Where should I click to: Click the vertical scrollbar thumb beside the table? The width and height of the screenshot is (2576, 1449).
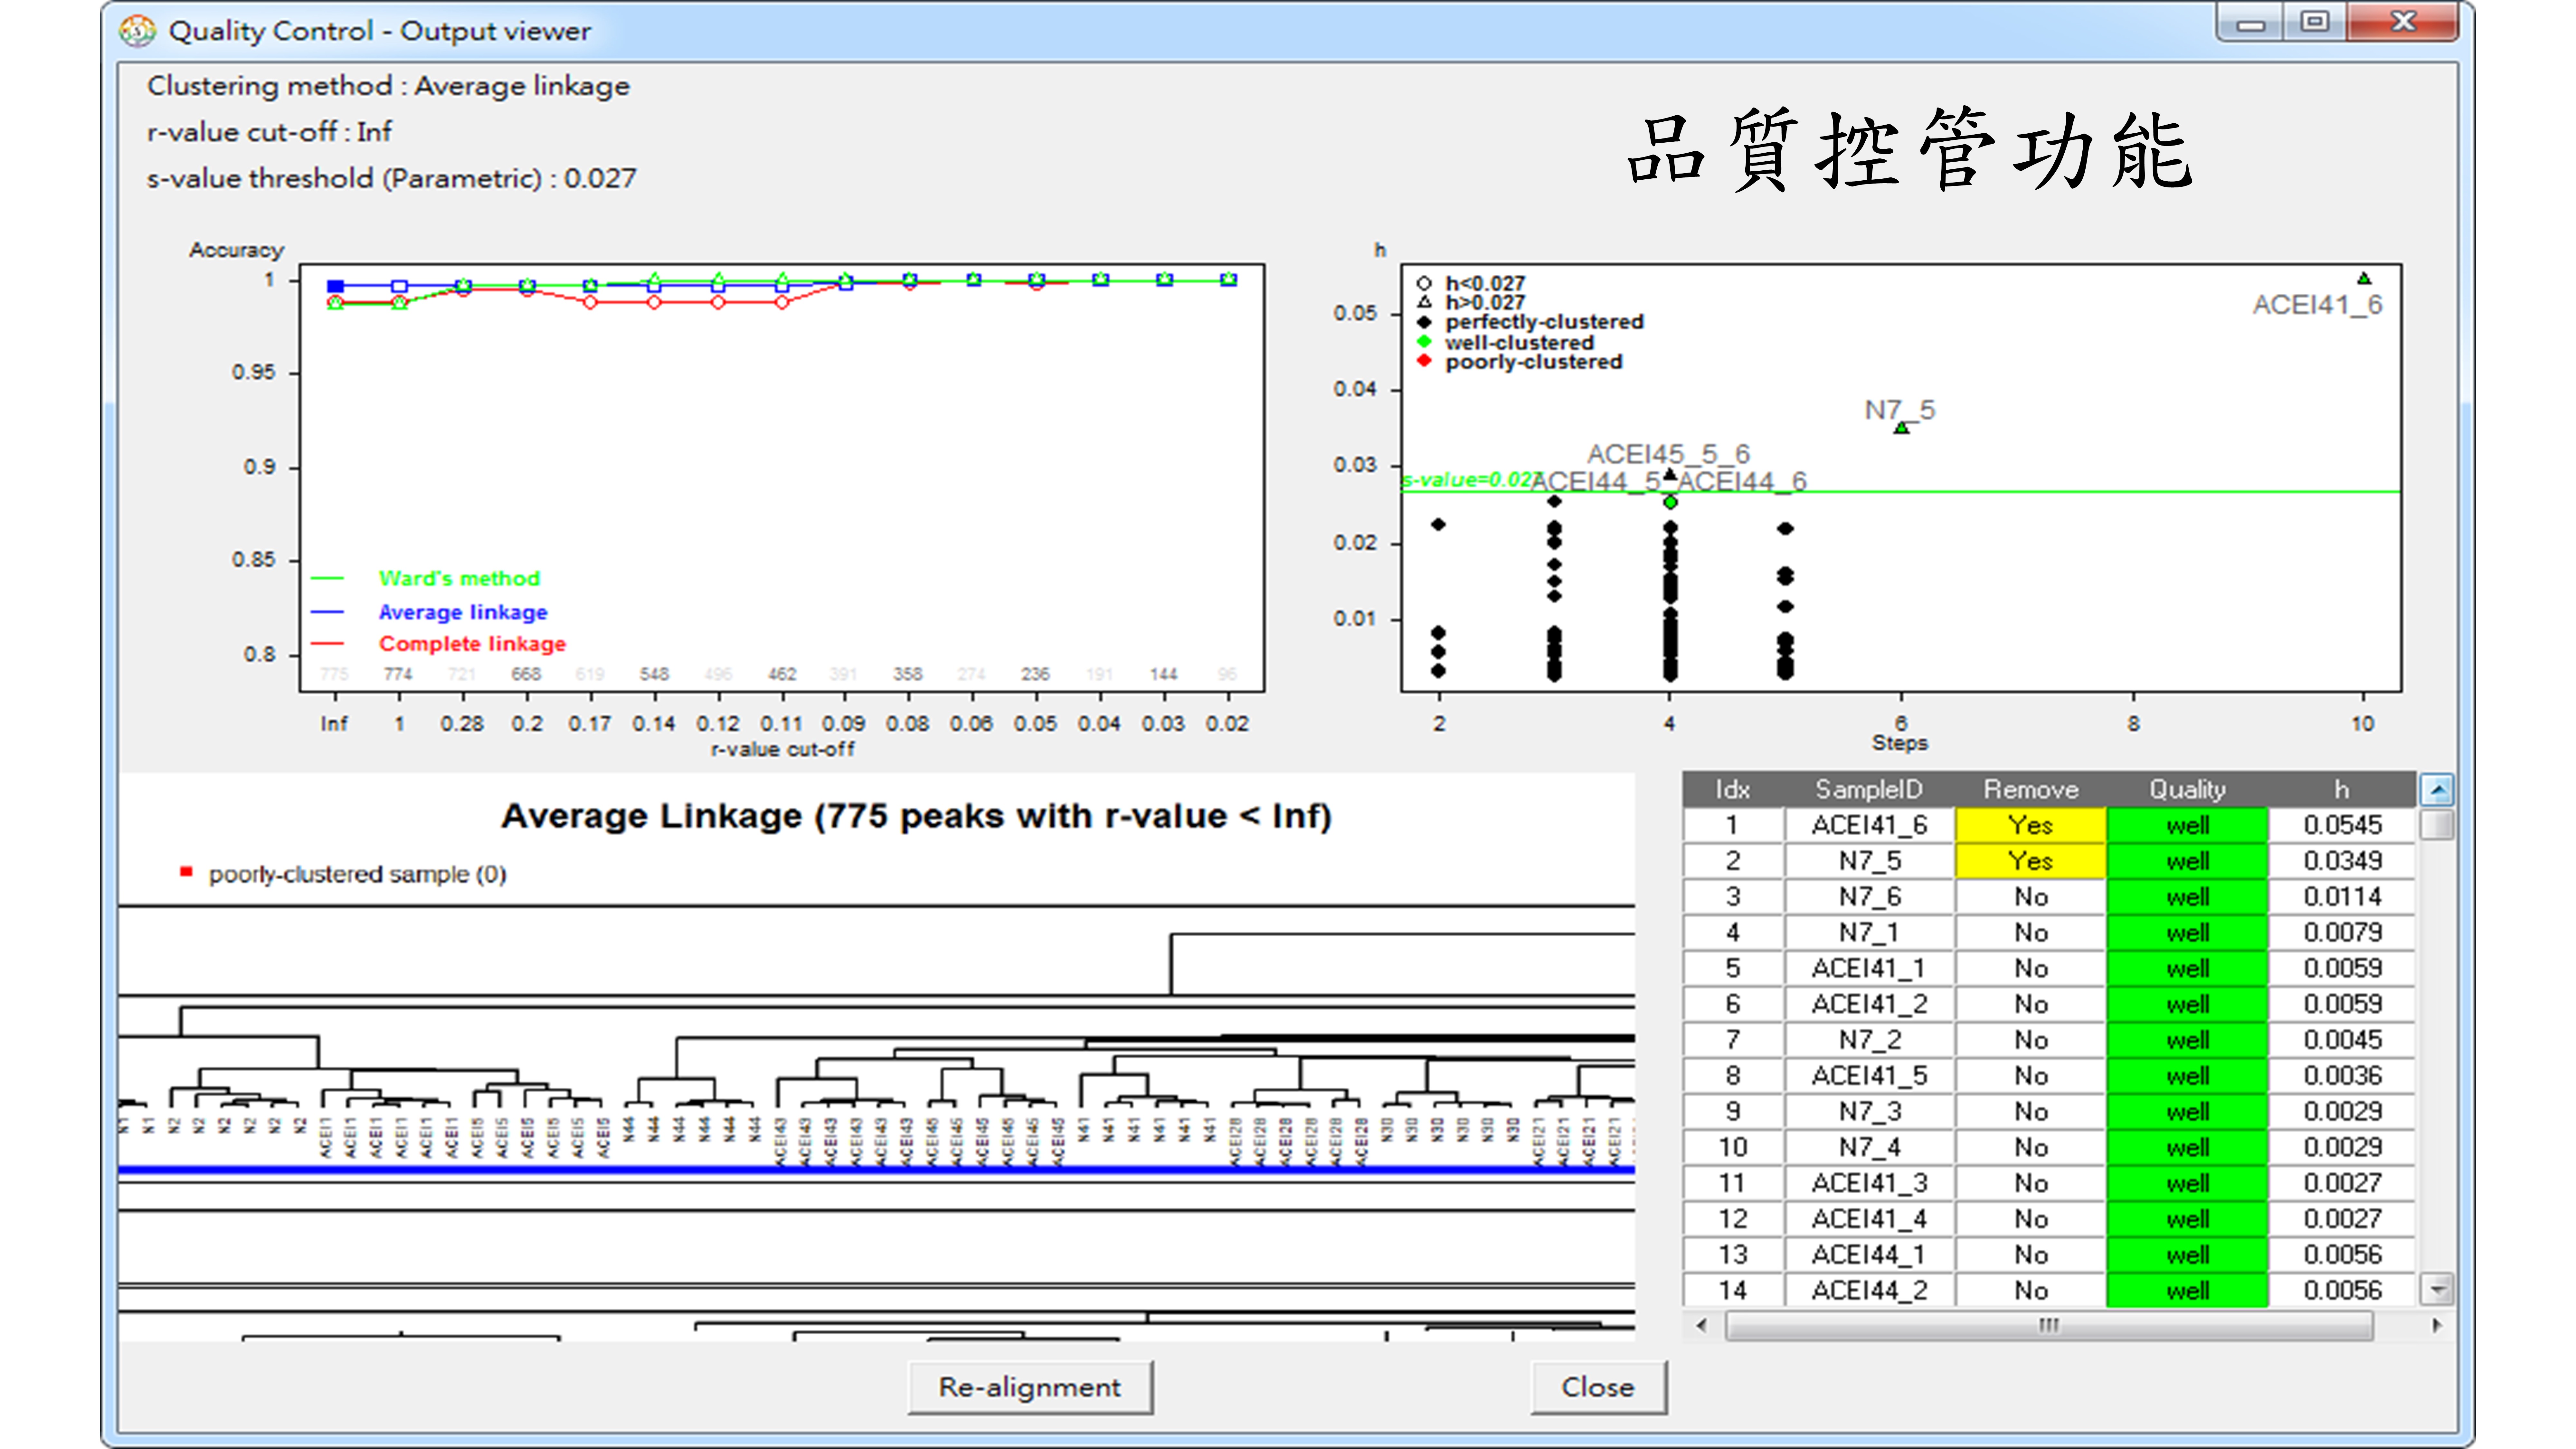coord(2437,825)
